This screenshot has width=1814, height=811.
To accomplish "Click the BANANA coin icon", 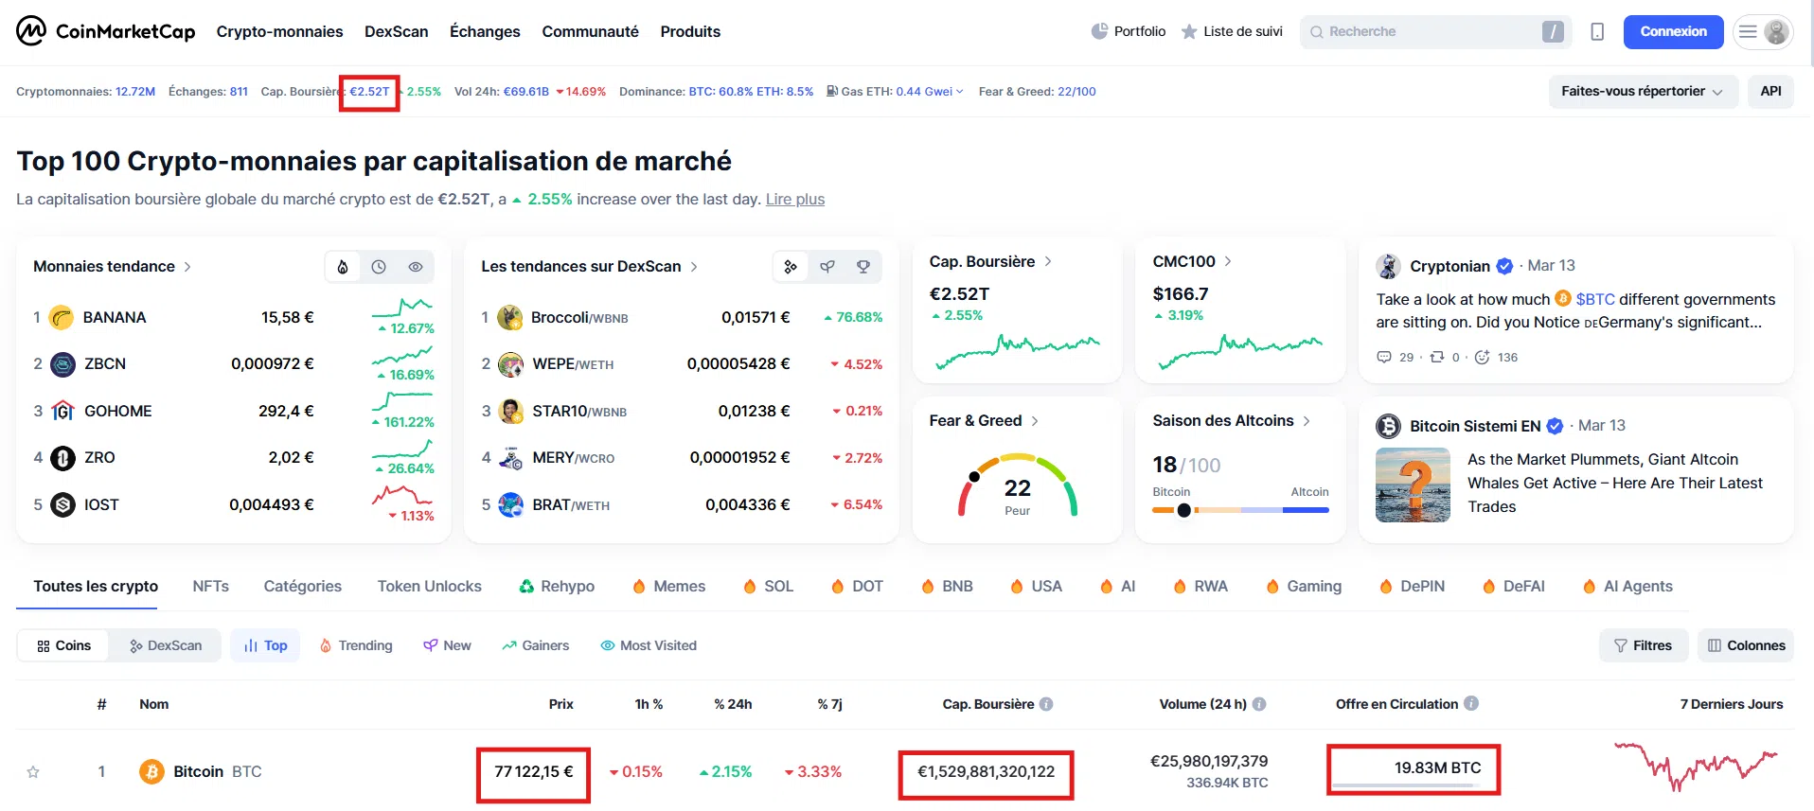I will pyautogui.click(x=62, y=317).
